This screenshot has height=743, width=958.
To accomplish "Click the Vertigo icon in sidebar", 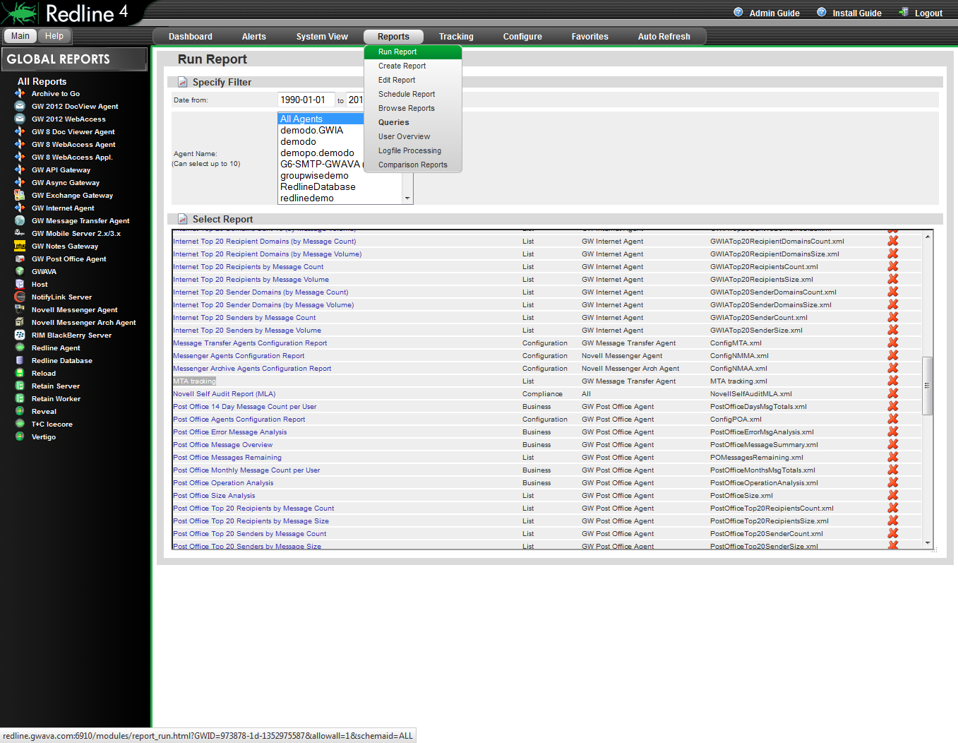I will coord(20,436).
